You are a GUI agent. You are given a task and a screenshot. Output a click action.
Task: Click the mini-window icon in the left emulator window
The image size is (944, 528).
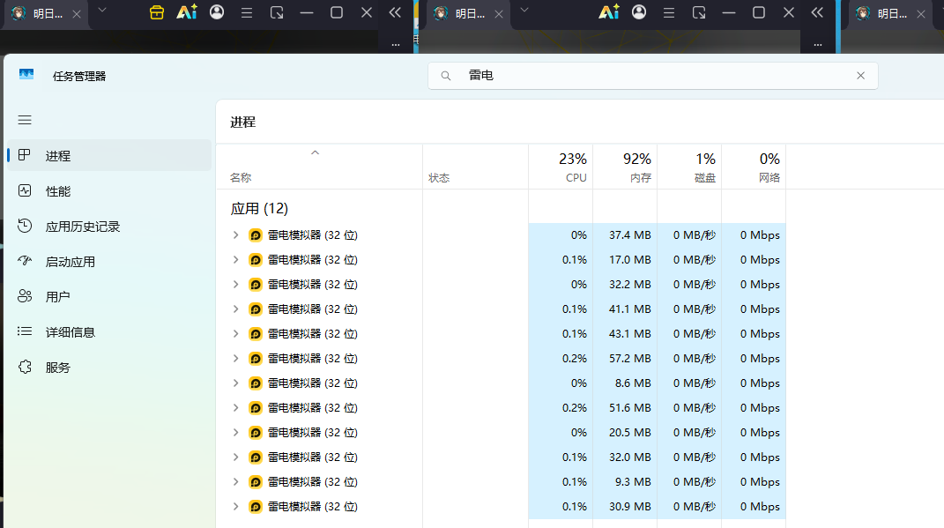277,12
